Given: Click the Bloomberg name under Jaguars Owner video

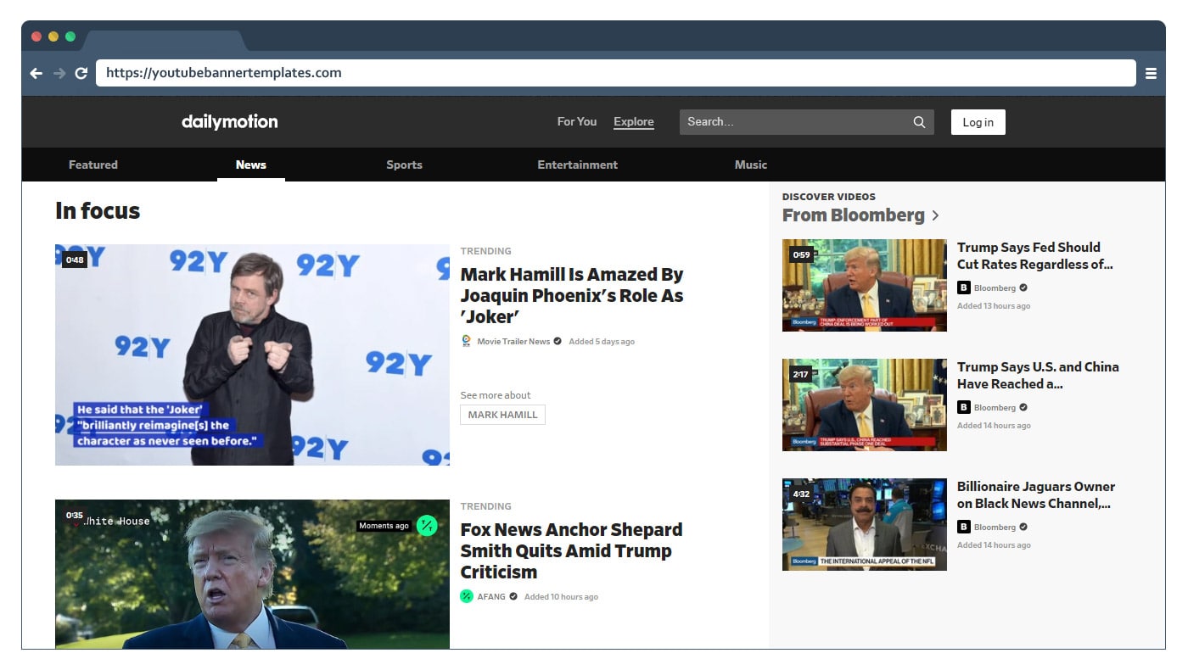Looking at the screenshot, I should pyautogui.click(x=995, y=527).
